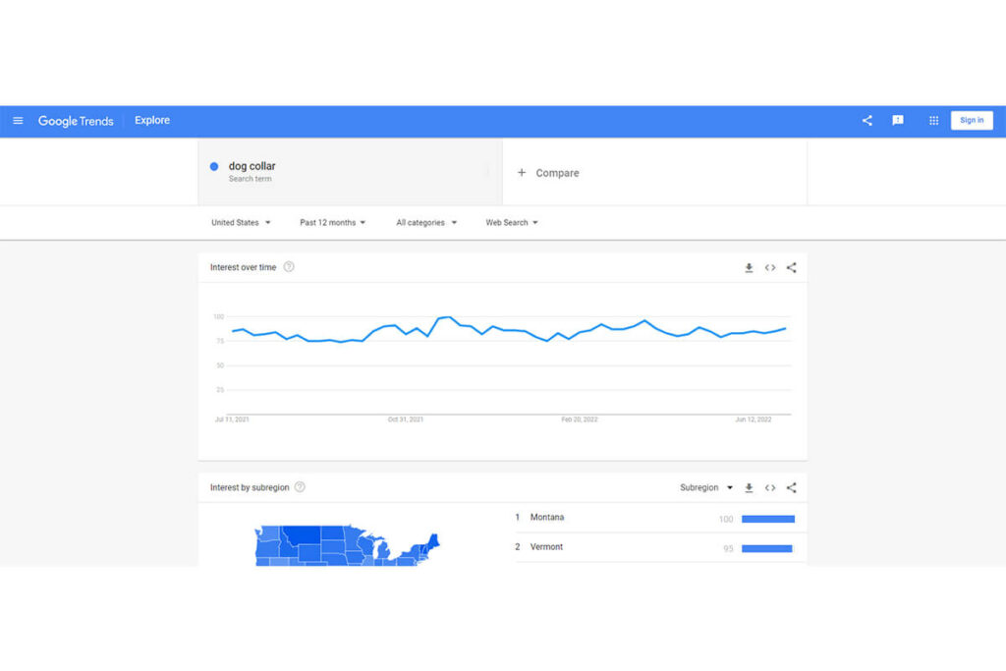
Task: Click the blue dot beside dog collar
Action: point(214,166)
